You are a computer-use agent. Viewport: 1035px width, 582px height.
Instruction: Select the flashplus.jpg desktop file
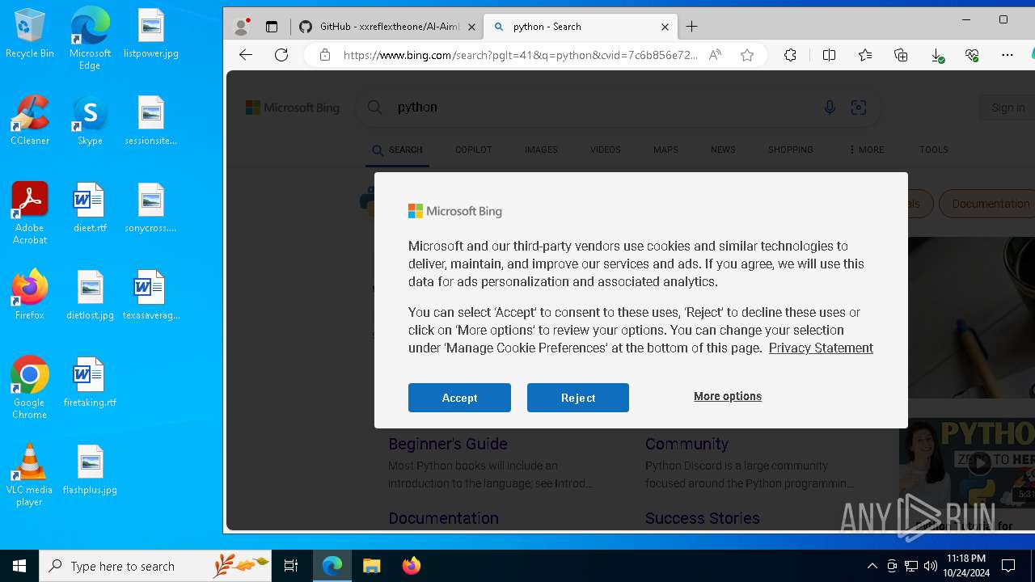coord(90,469)
